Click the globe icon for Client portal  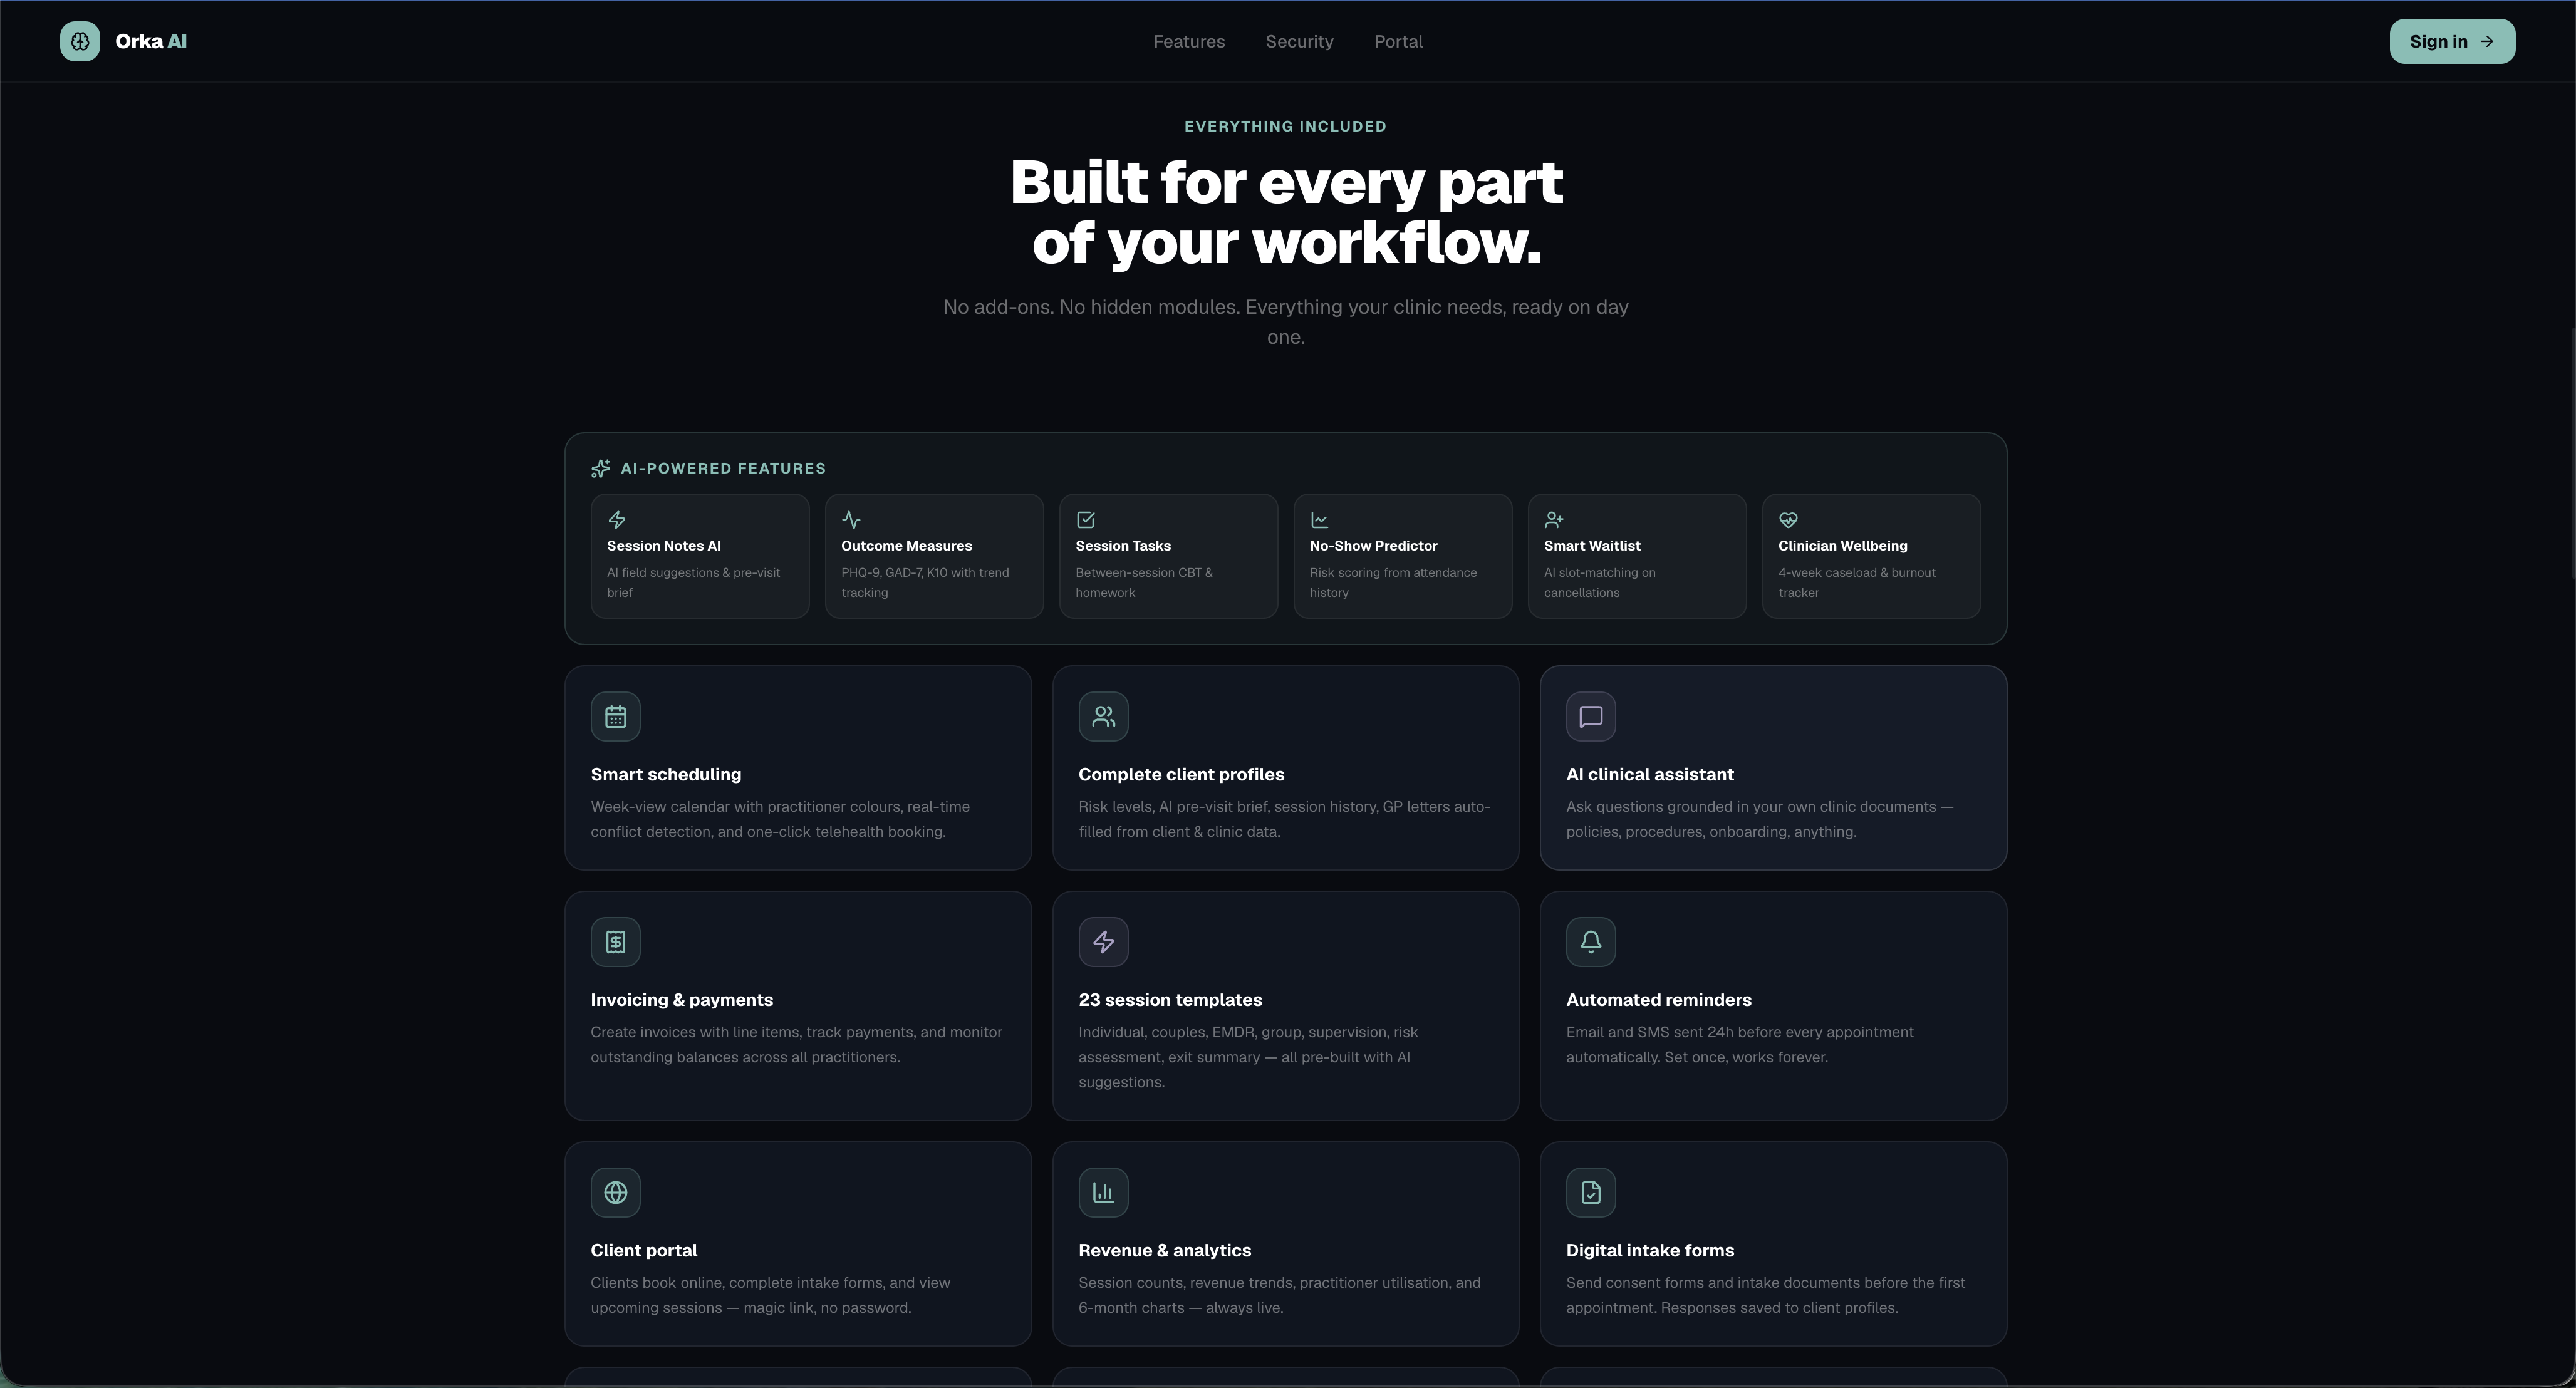click(616, 1192)
